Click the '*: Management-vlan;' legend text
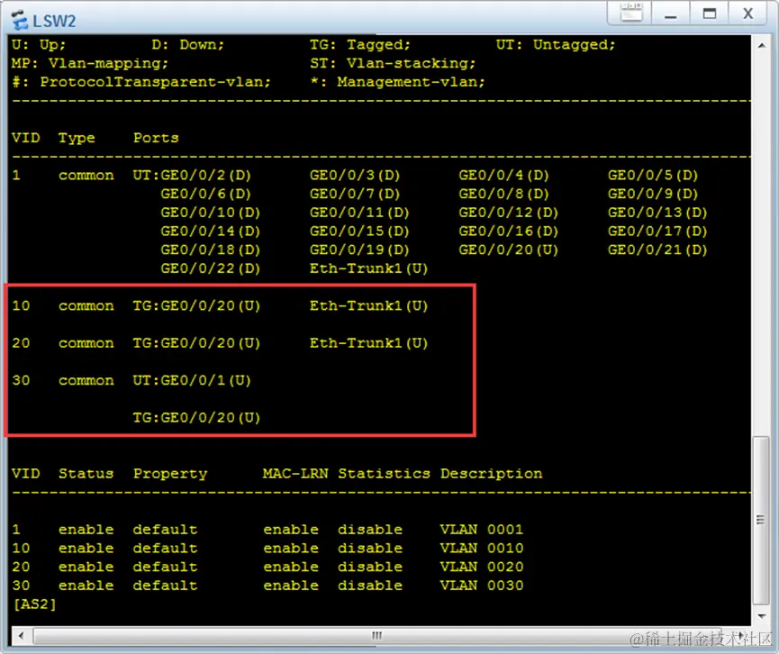The image size is (779, 654). pos(397,82)
